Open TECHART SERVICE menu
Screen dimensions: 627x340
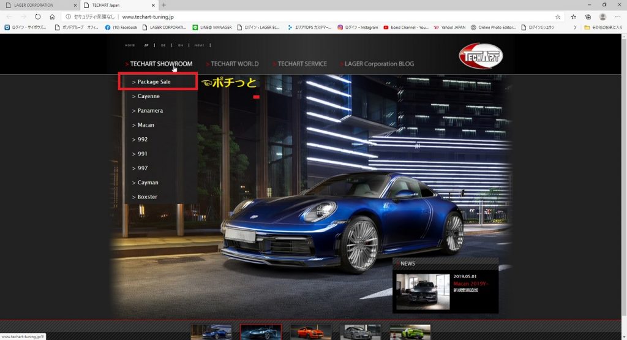(x=302, y=64)
